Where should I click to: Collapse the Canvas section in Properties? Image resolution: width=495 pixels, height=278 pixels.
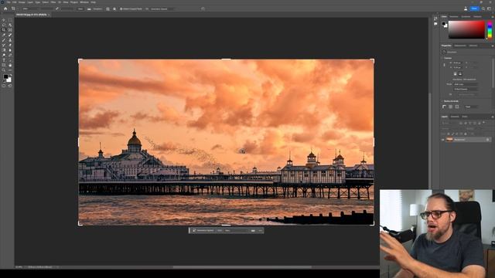pos(442,58)
